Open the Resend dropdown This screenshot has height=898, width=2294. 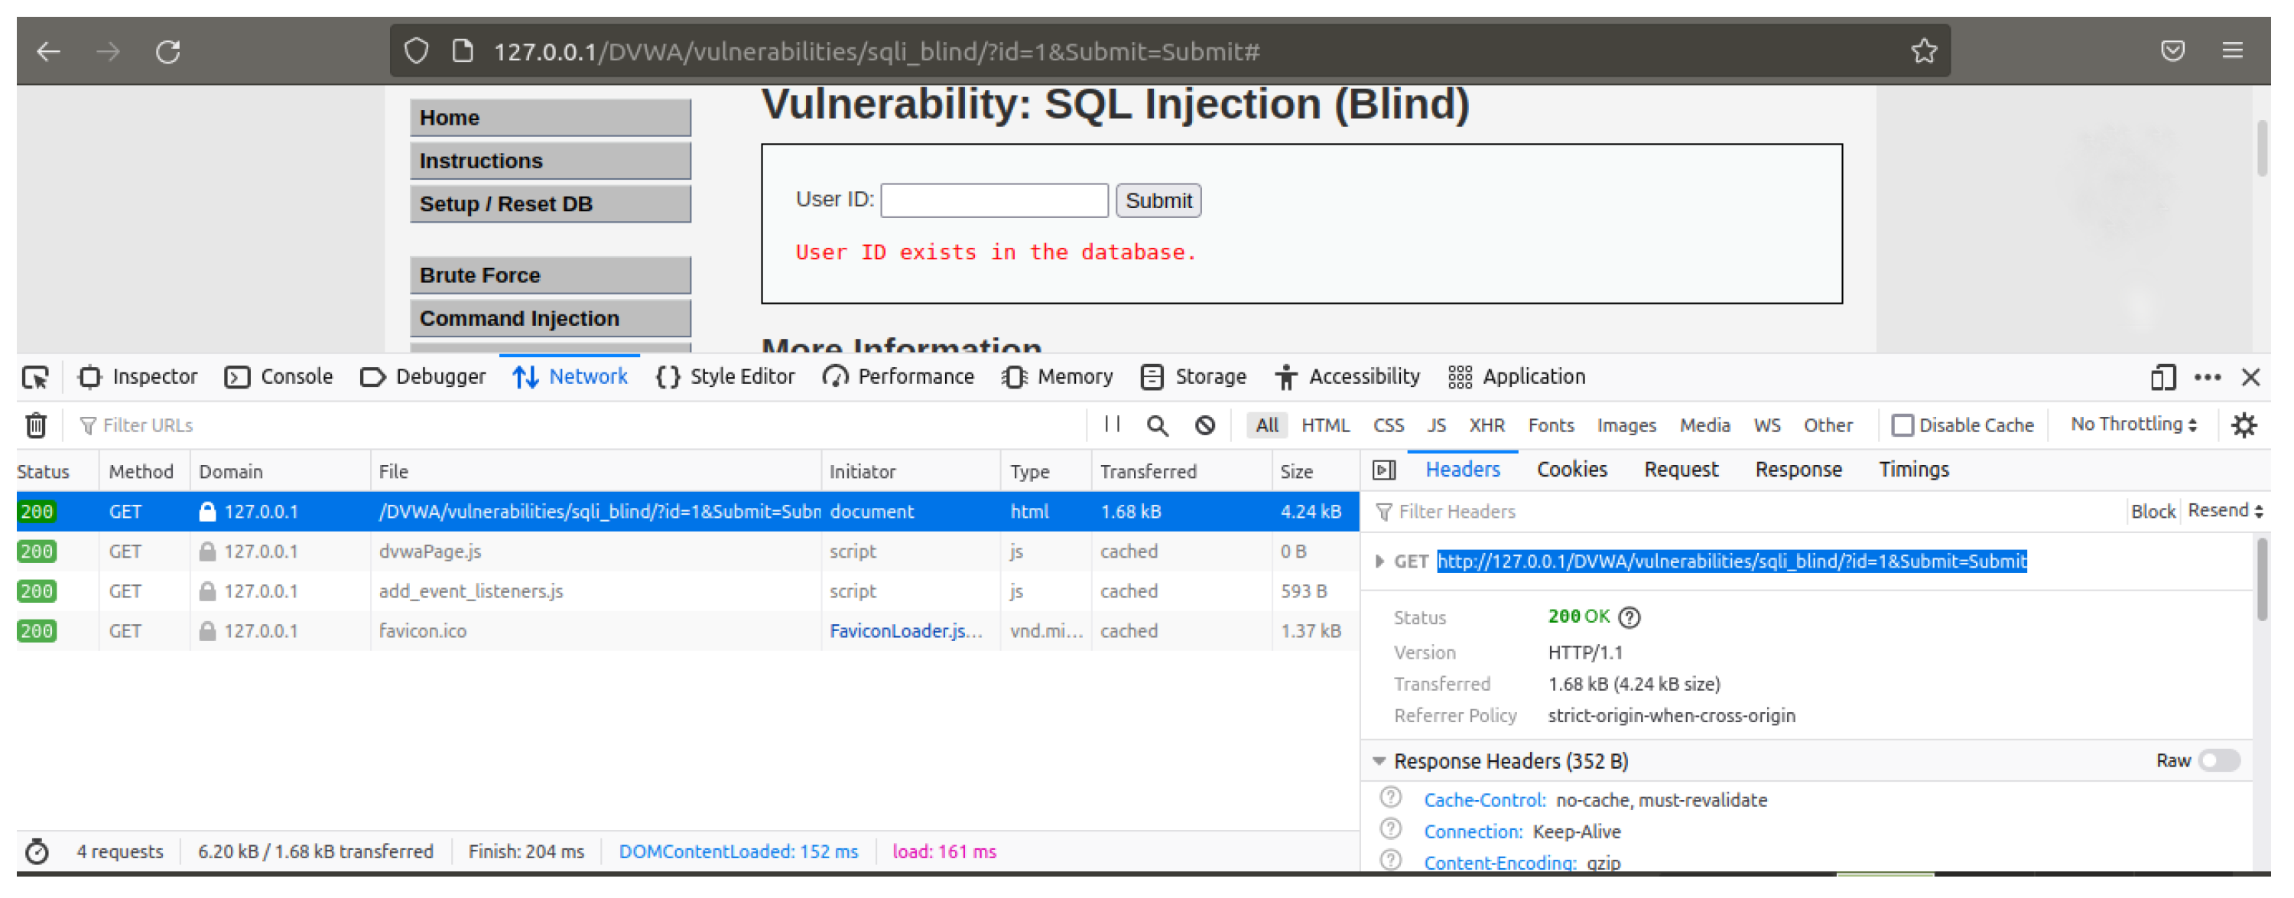pos(2224,510)
